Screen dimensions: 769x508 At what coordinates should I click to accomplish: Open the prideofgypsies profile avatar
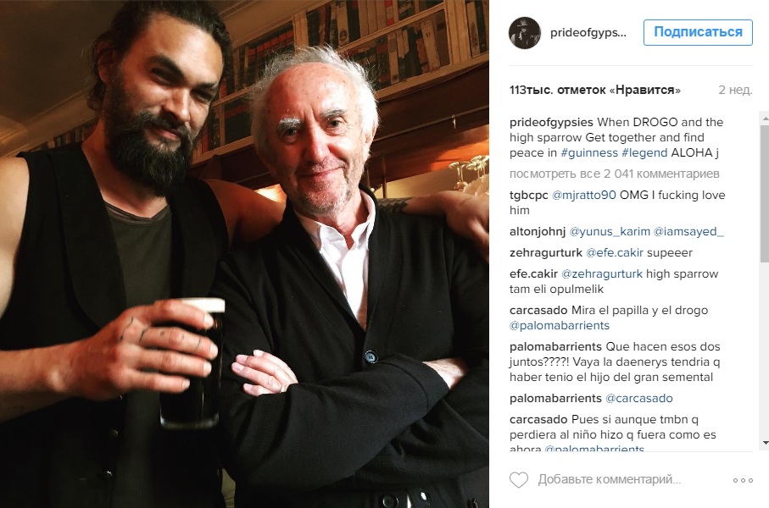(525, 33)
